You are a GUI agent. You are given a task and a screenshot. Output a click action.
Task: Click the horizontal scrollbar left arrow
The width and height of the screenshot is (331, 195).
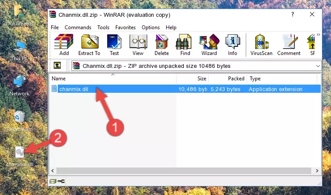point(53,171)
